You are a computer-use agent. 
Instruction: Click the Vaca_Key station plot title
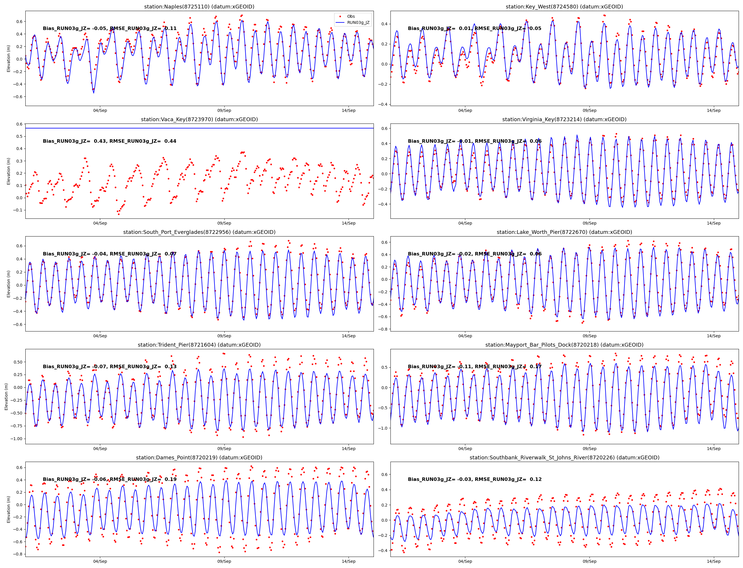199,119
